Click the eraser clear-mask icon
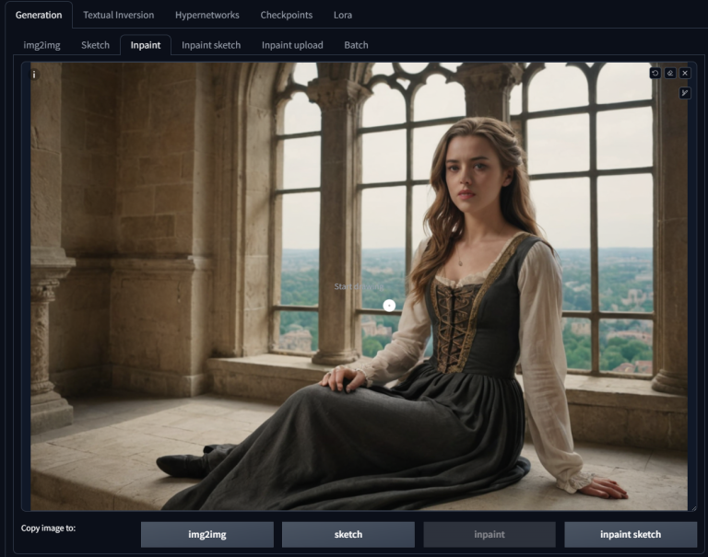 tap(670, 73)
